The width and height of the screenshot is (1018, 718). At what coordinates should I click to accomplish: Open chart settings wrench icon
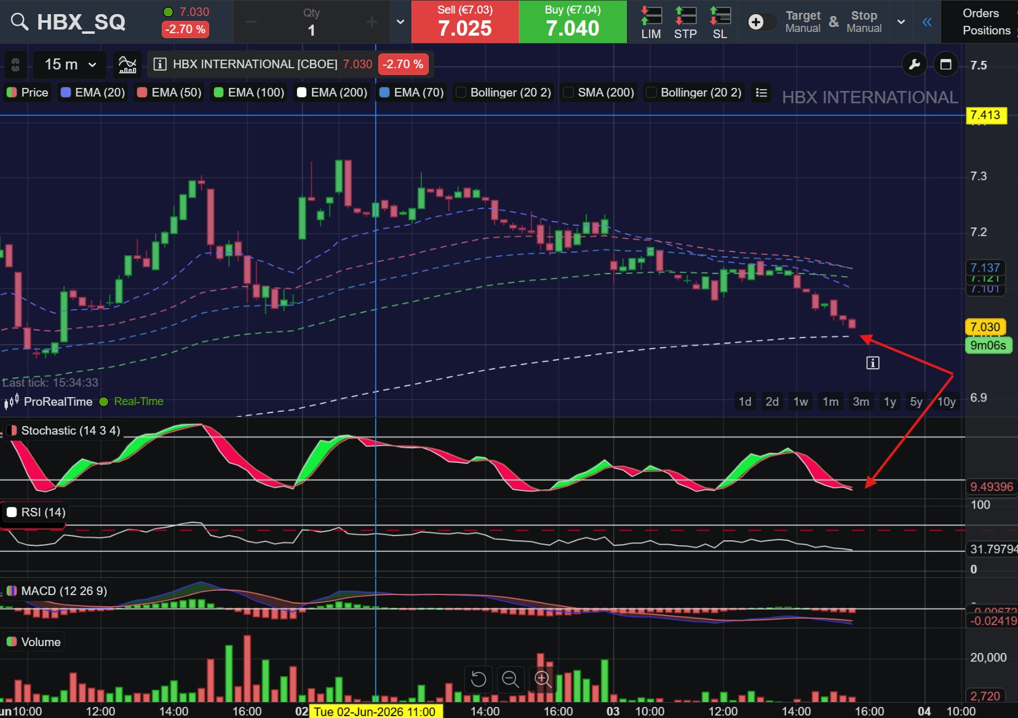coord(914,64)
